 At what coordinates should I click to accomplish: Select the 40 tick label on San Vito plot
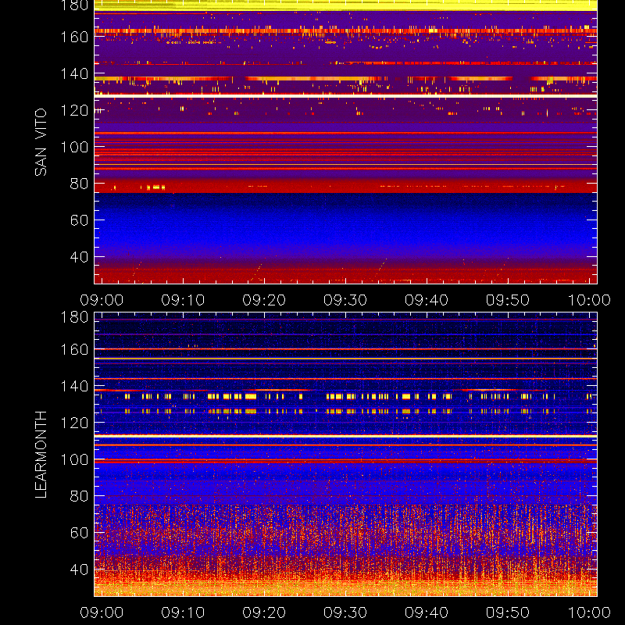(x=79, y=257)
